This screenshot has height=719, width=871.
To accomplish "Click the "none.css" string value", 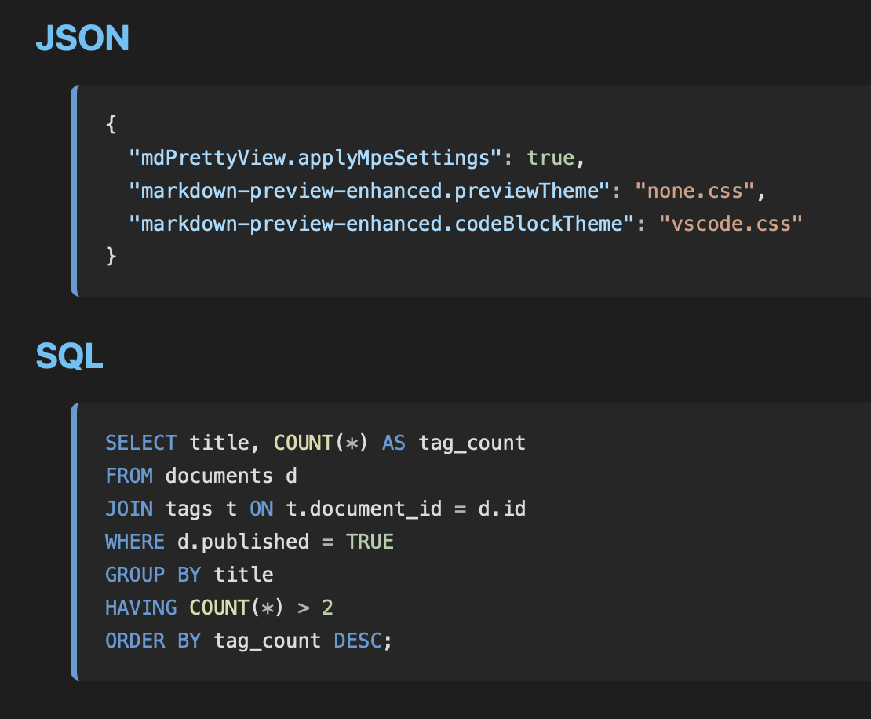I will pyautogui.click(x=694, y=192).
